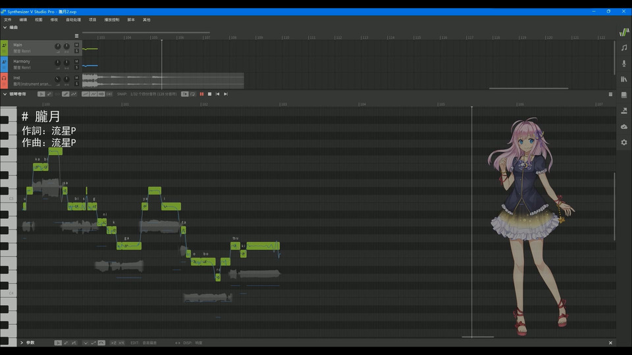Image resolution: width=632 pixels, height=355 pixels.
Task: Pause playback with the red pause button
Action: 201,94
